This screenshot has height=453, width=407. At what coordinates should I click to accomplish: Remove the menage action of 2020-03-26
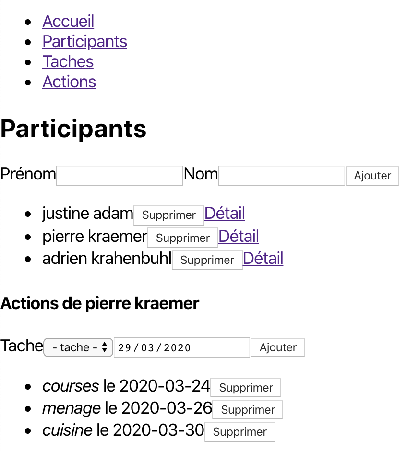click(248, 410)
